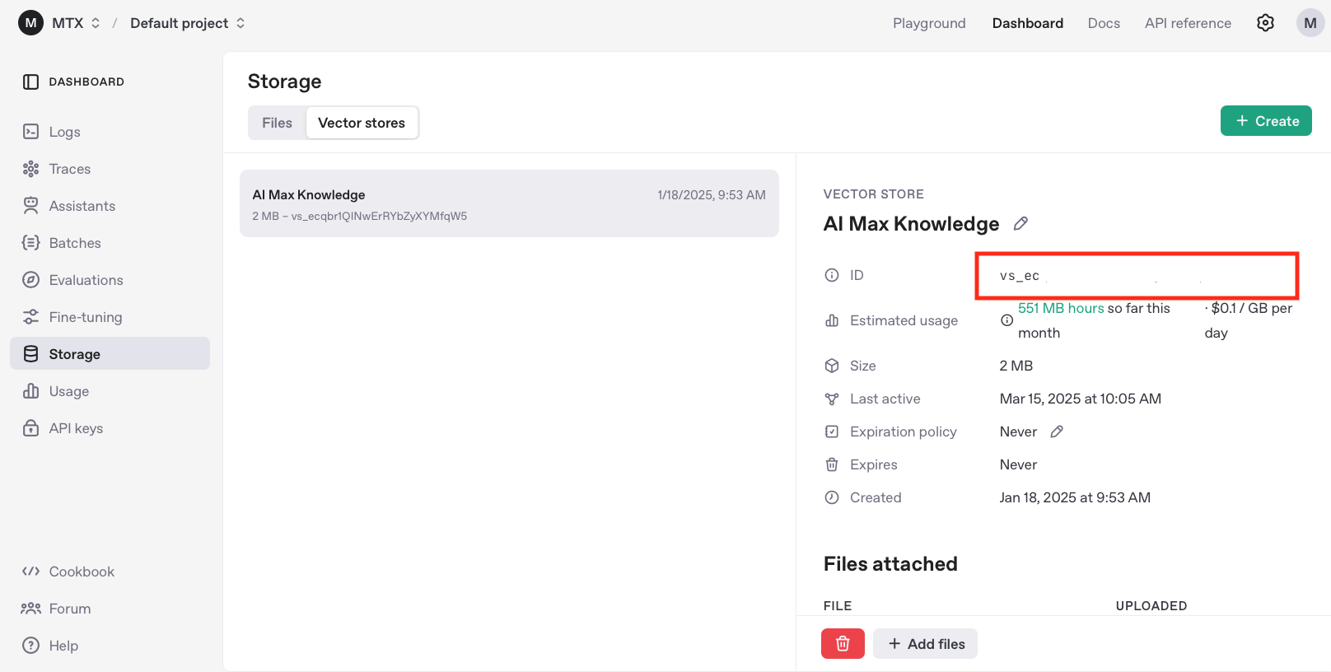Open the settings gear icon
Image resolution: width=1331 pixels, height=672 pixels.
(x=1265, y=23)
